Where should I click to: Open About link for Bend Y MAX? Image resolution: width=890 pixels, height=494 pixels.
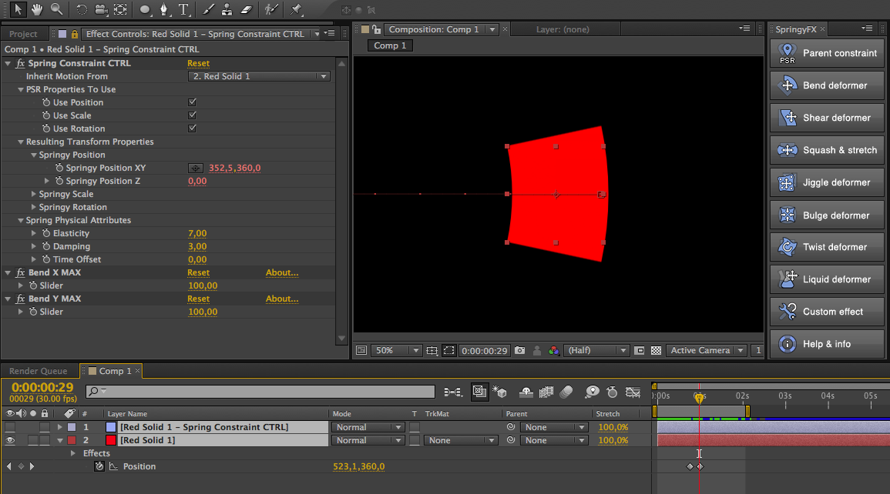point(282,299)
